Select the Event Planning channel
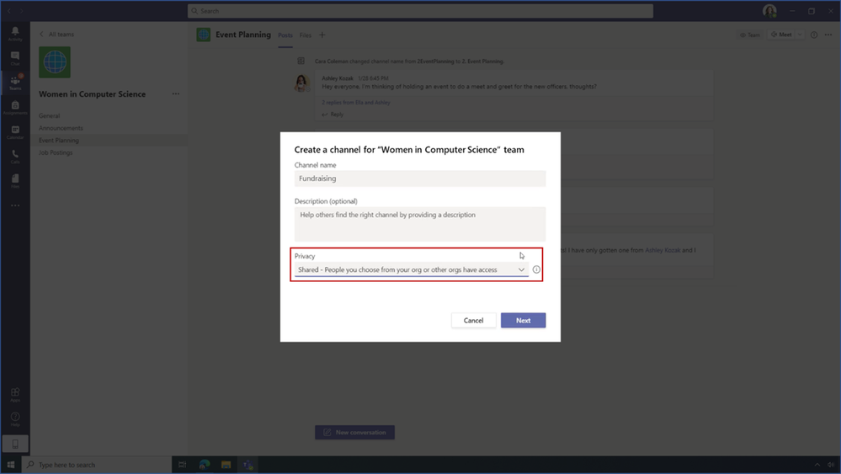Image resolution: width=841 pixels, height=474 pixels. coord(109,141)
